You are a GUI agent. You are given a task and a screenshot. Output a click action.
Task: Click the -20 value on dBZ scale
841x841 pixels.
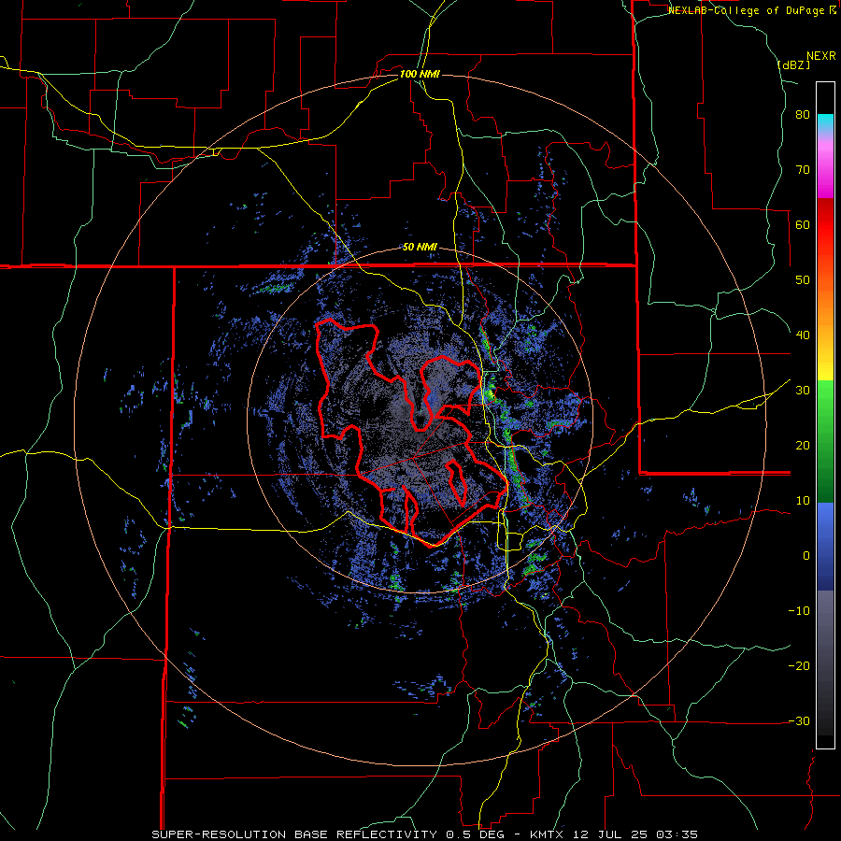(799, 666)
